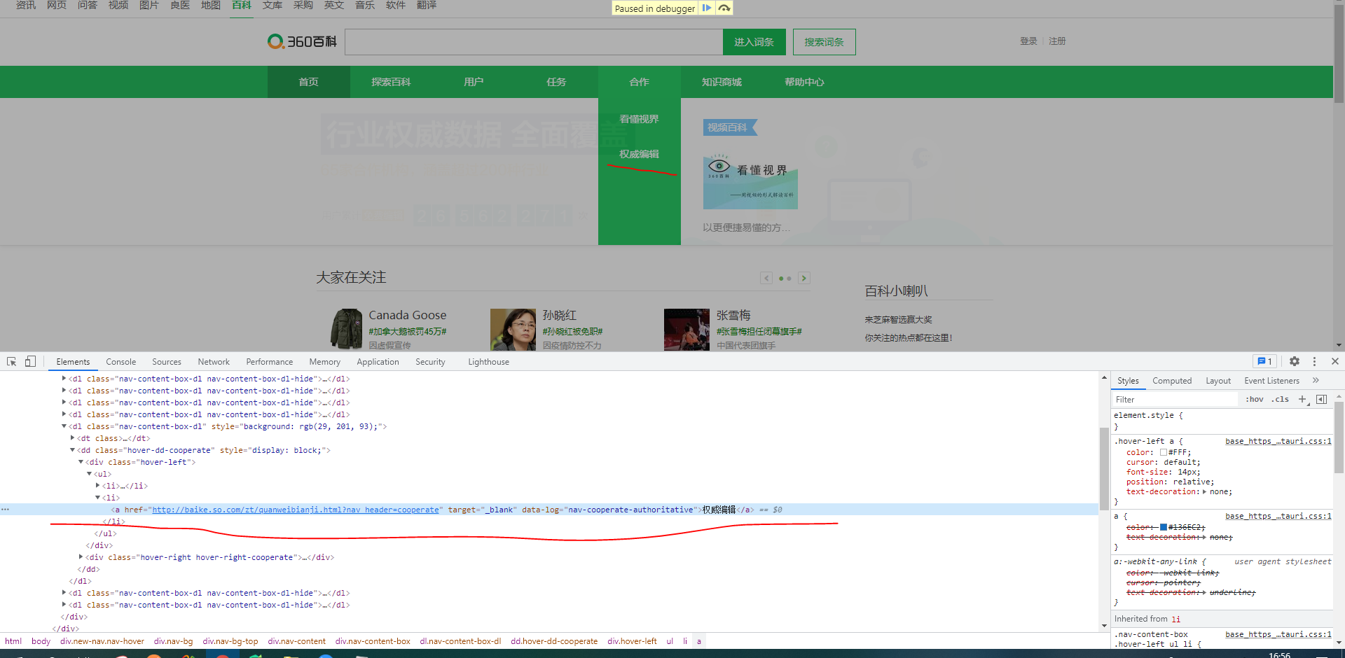Resume script execution in the paused debugger

coord(708,8)
